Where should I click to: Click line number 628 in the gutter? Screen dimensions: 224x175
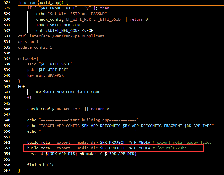[x=7, y=8]
